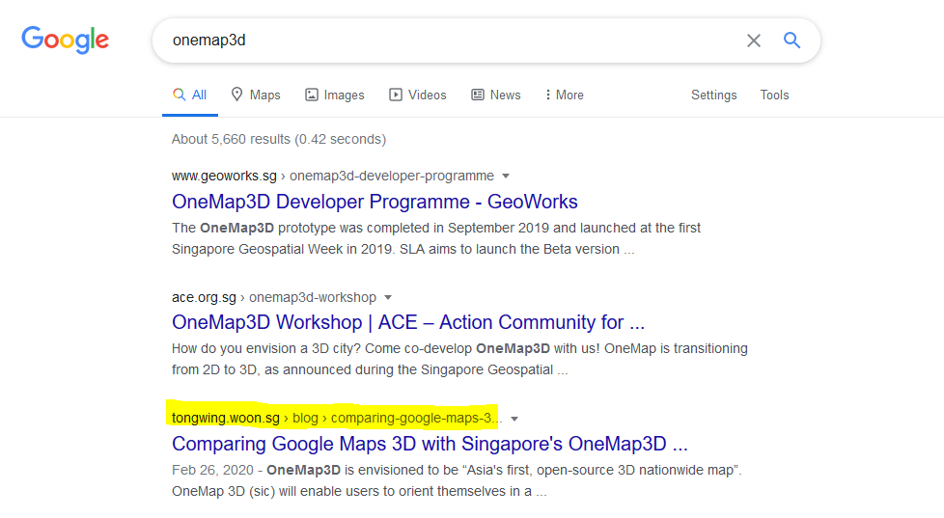Expand the More menu

564,95
